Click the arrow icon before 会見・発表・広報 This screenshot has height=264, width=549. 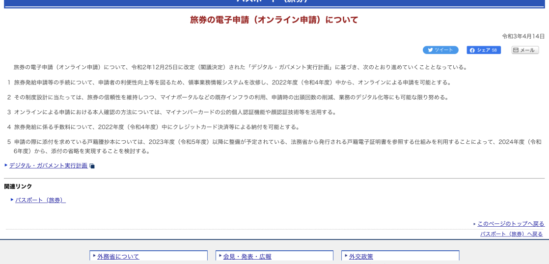pos(220,255)
